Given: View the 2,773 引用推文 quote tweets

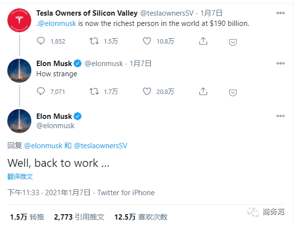Looking at the screenshot, I should [79, 217].
